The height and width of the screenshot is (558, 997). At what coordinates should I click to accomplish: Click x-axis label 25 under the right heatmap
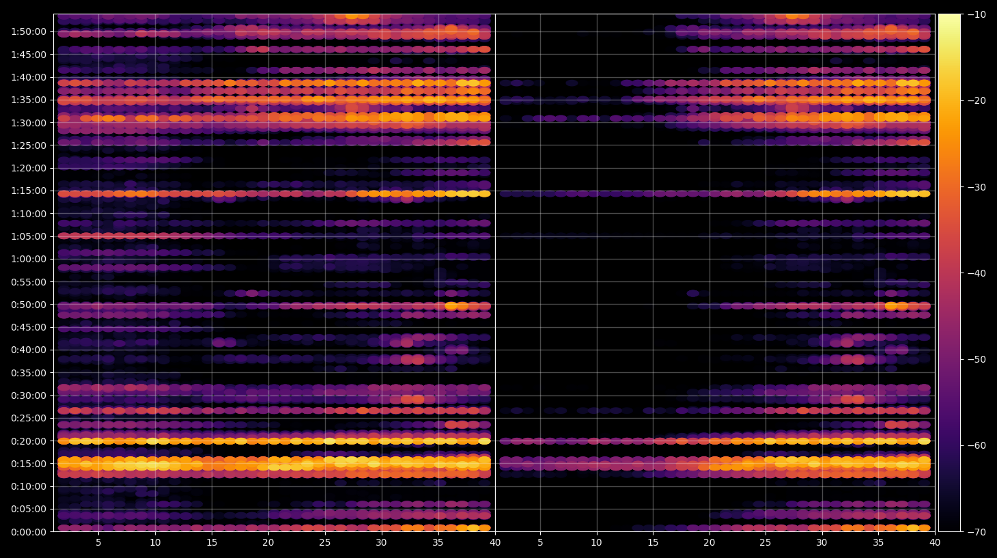coord(766,543)
